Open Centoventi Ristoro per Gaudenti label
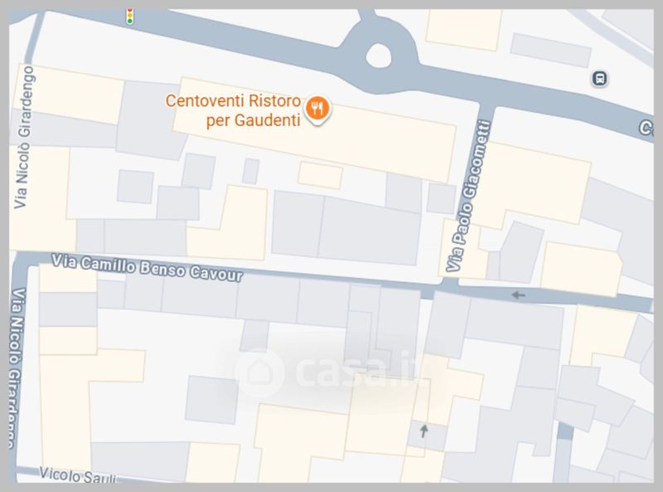663x492 pixels. pyautogui.click(x=233, y=110)
